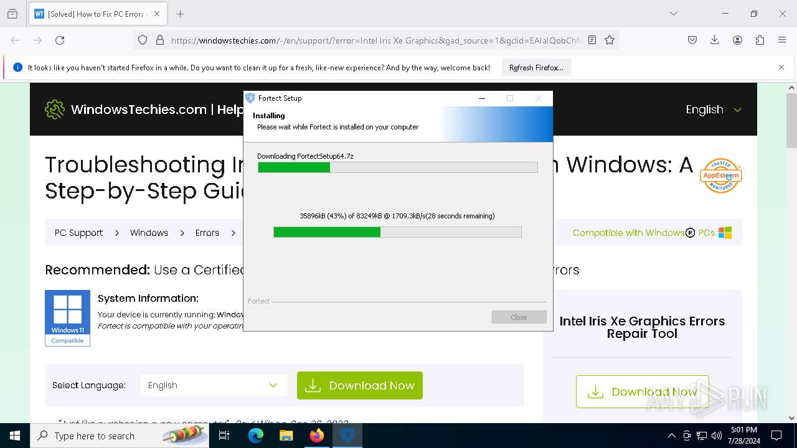This screenshot has height=448, width=797.
Task: Open File Explorer from the taskbar
Action: 286,436
